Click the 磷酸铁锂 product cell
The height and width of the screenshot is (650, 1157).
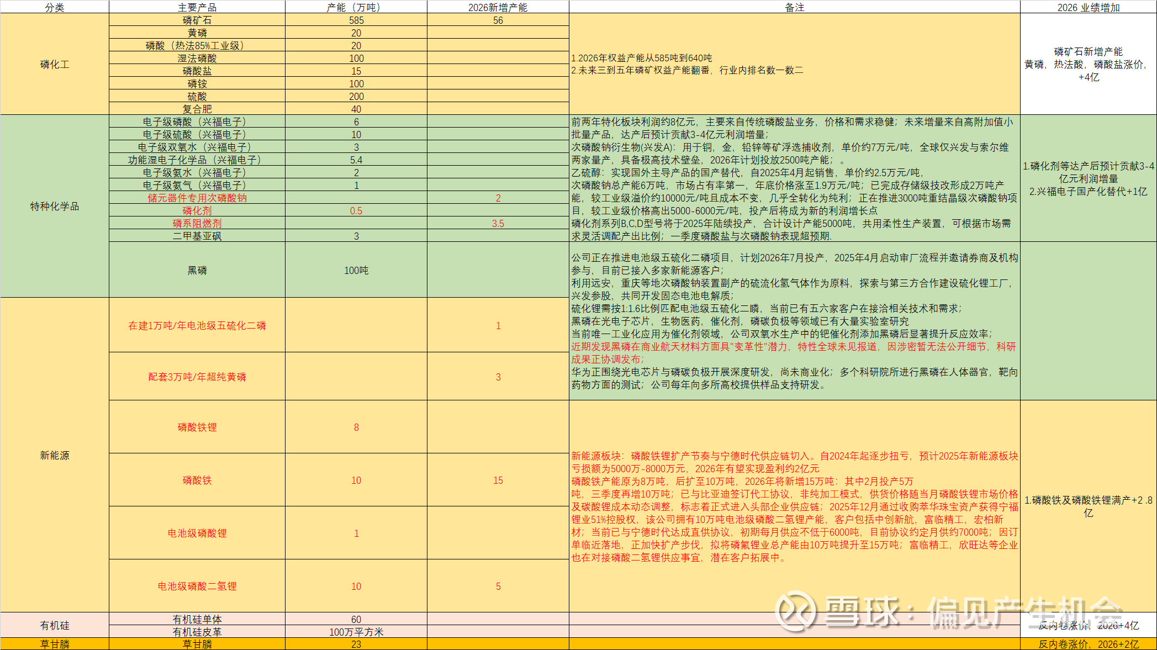click(197, 427)
